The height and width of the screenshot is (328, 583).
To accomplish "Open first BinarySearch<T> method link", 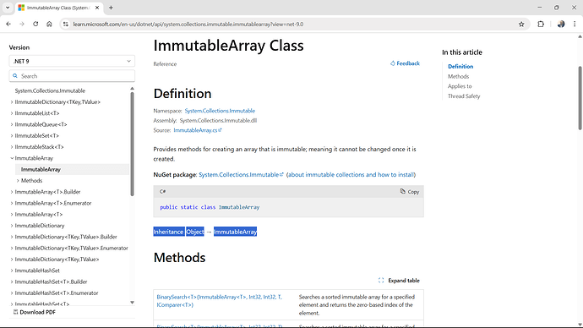I will pos(219,301).
